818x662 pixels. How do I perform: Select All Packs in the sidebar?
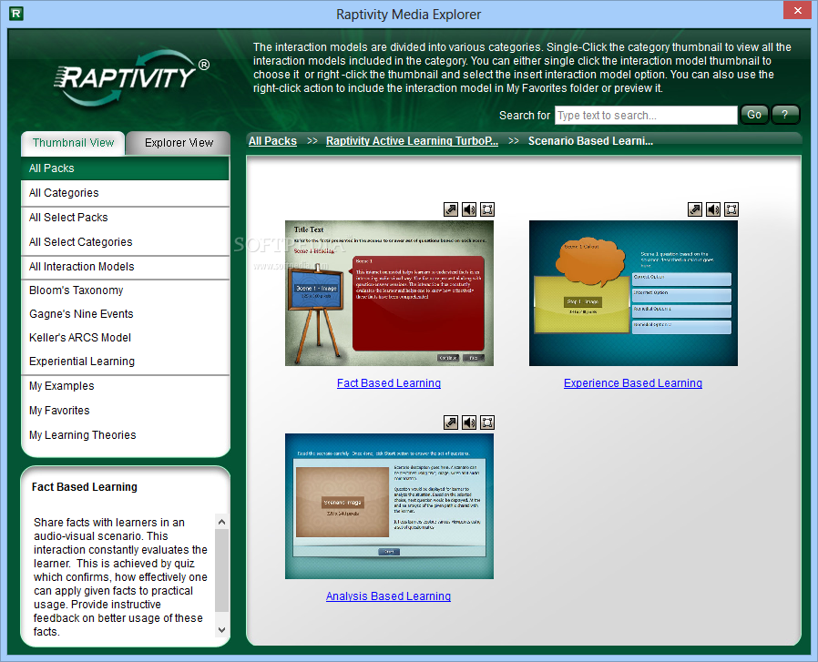click(x=125, y=168)
